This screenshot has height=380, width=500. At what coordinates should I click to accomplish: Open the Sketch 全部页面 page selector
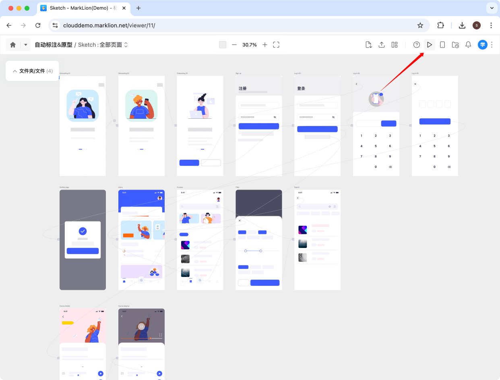tap(101, 45)
